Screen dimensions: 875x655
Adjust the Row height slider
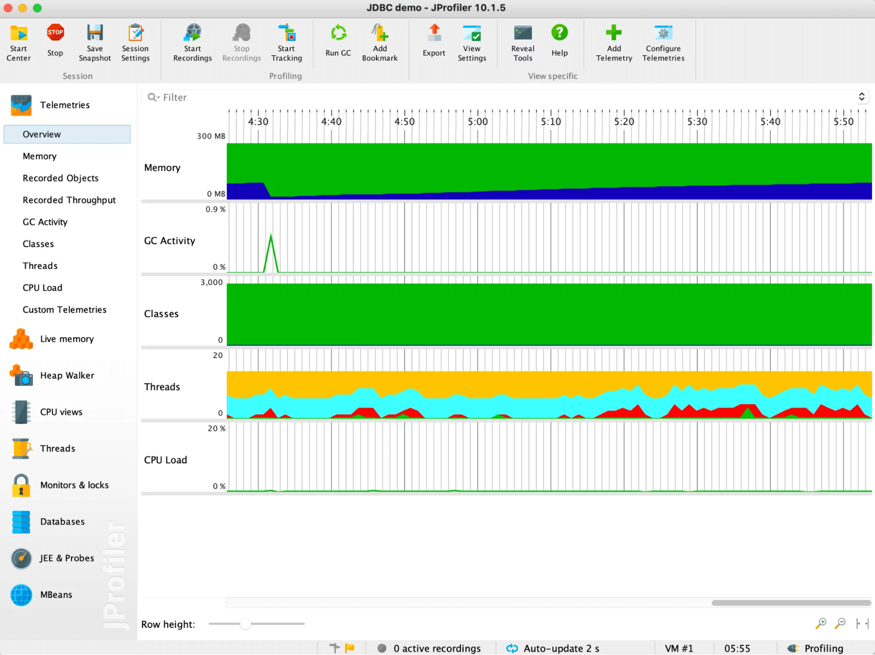[x=245, y=624]
